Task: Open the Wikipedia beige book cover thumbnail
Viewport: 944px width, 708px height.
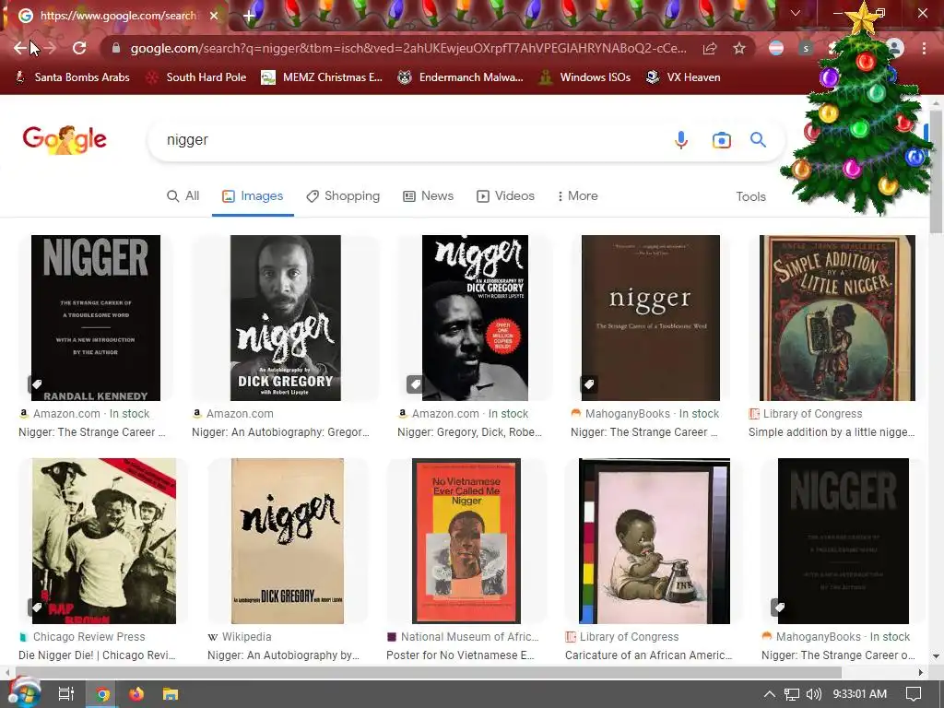Action: click(x=288, y=541)
